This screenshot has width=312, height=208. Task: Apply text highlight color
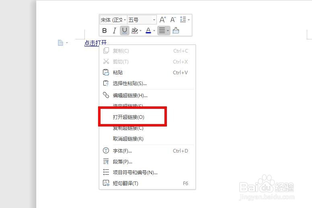pos(135,31)
